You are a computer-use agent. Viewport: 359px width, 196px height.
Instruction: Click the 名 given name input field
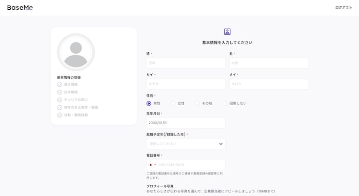[269, 63]
